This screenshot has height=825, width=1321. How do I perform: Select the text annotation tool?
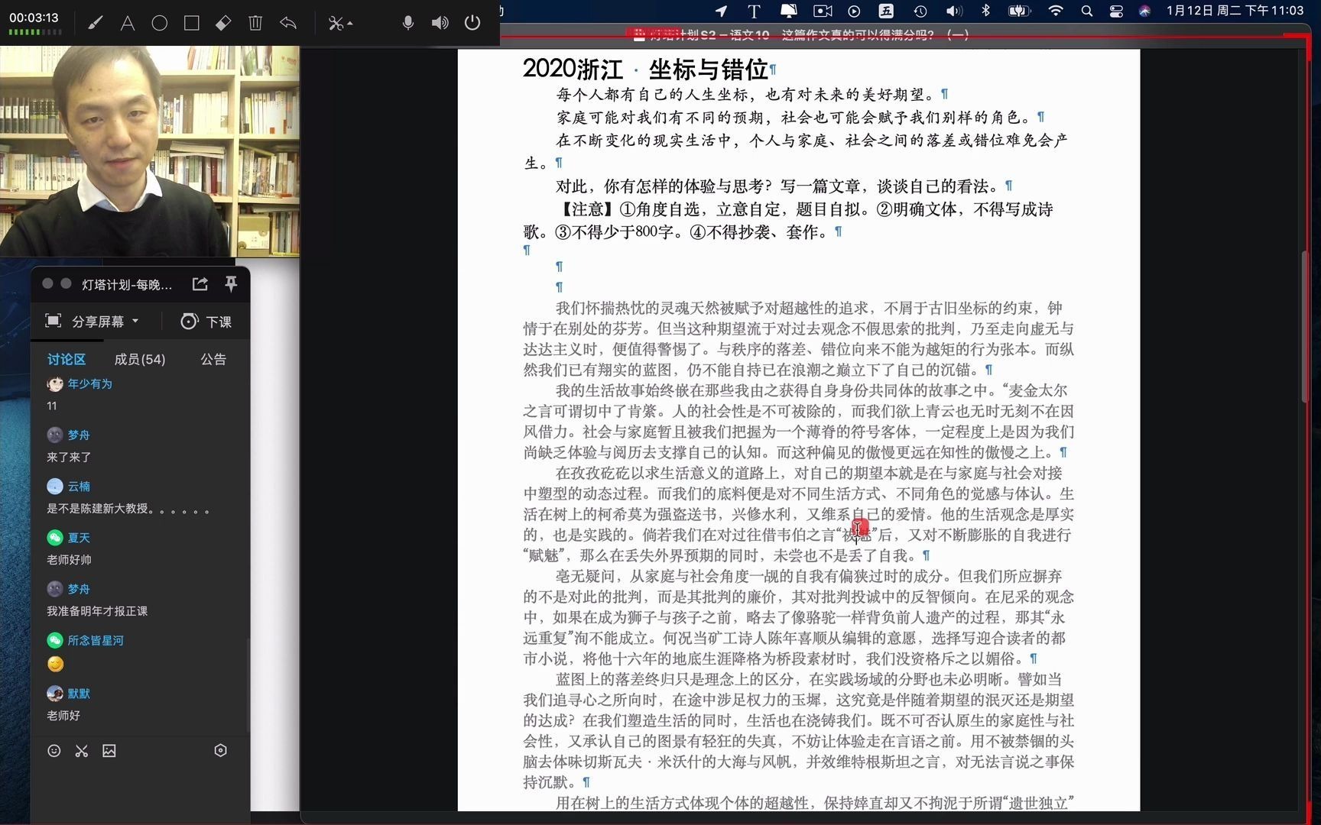127,22
